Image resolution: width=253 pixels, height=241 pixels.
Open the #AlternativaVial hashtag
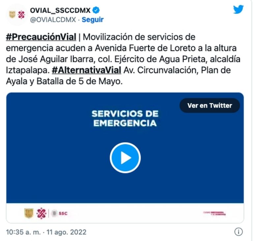click(x=87, y=70)
